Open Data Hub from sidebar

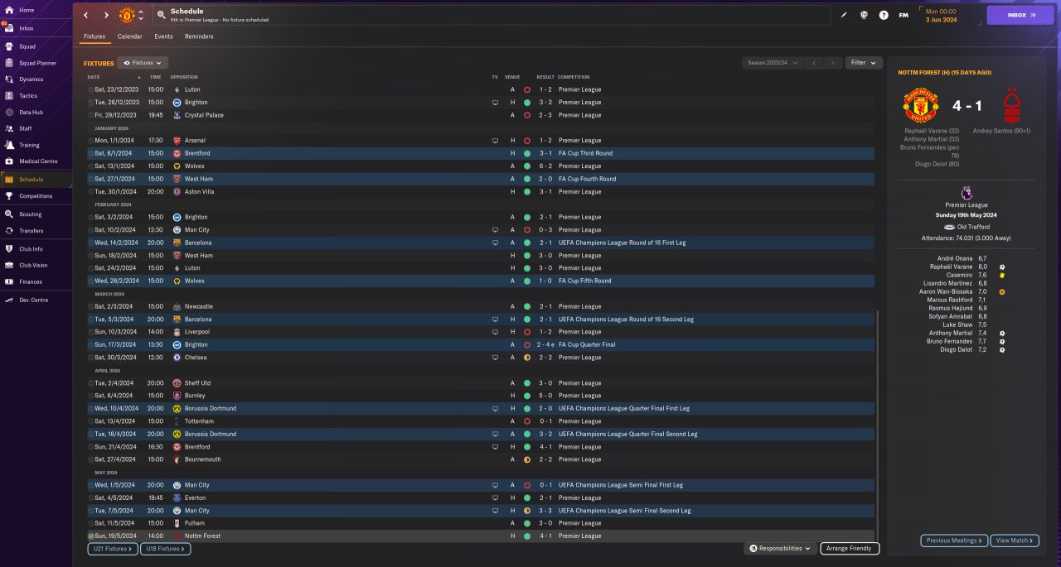[31, 112]
